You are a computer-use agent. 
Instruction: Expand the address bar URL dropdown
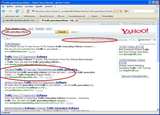click(117, 11)
